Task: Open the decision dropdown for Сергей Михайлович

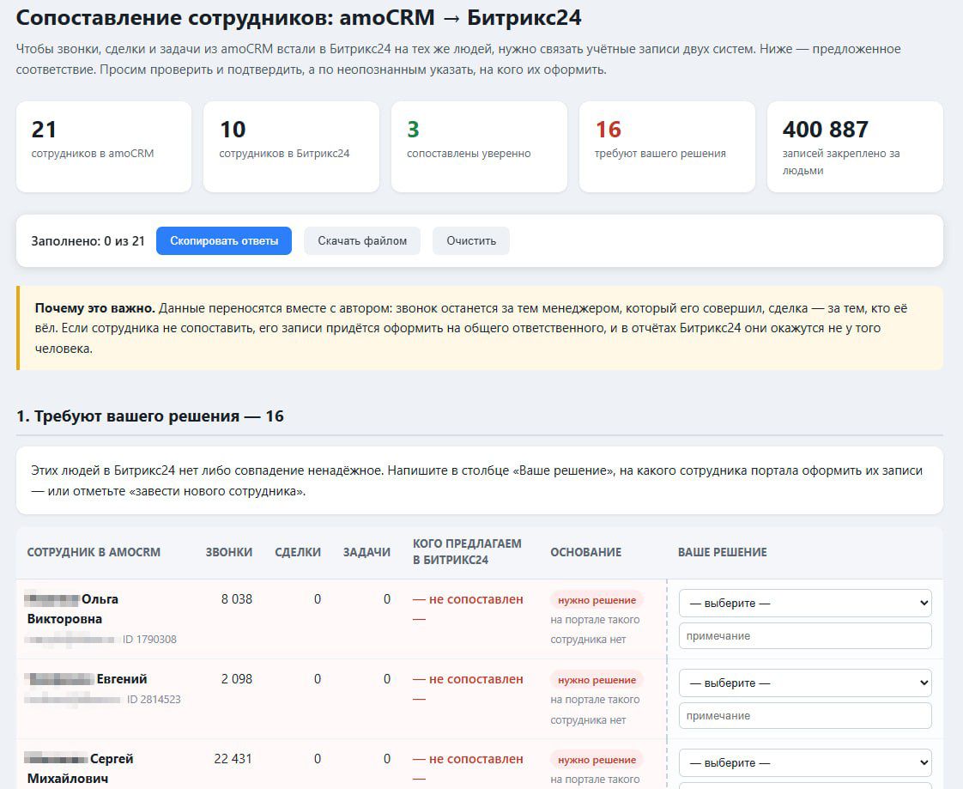Action: (805, 762)
